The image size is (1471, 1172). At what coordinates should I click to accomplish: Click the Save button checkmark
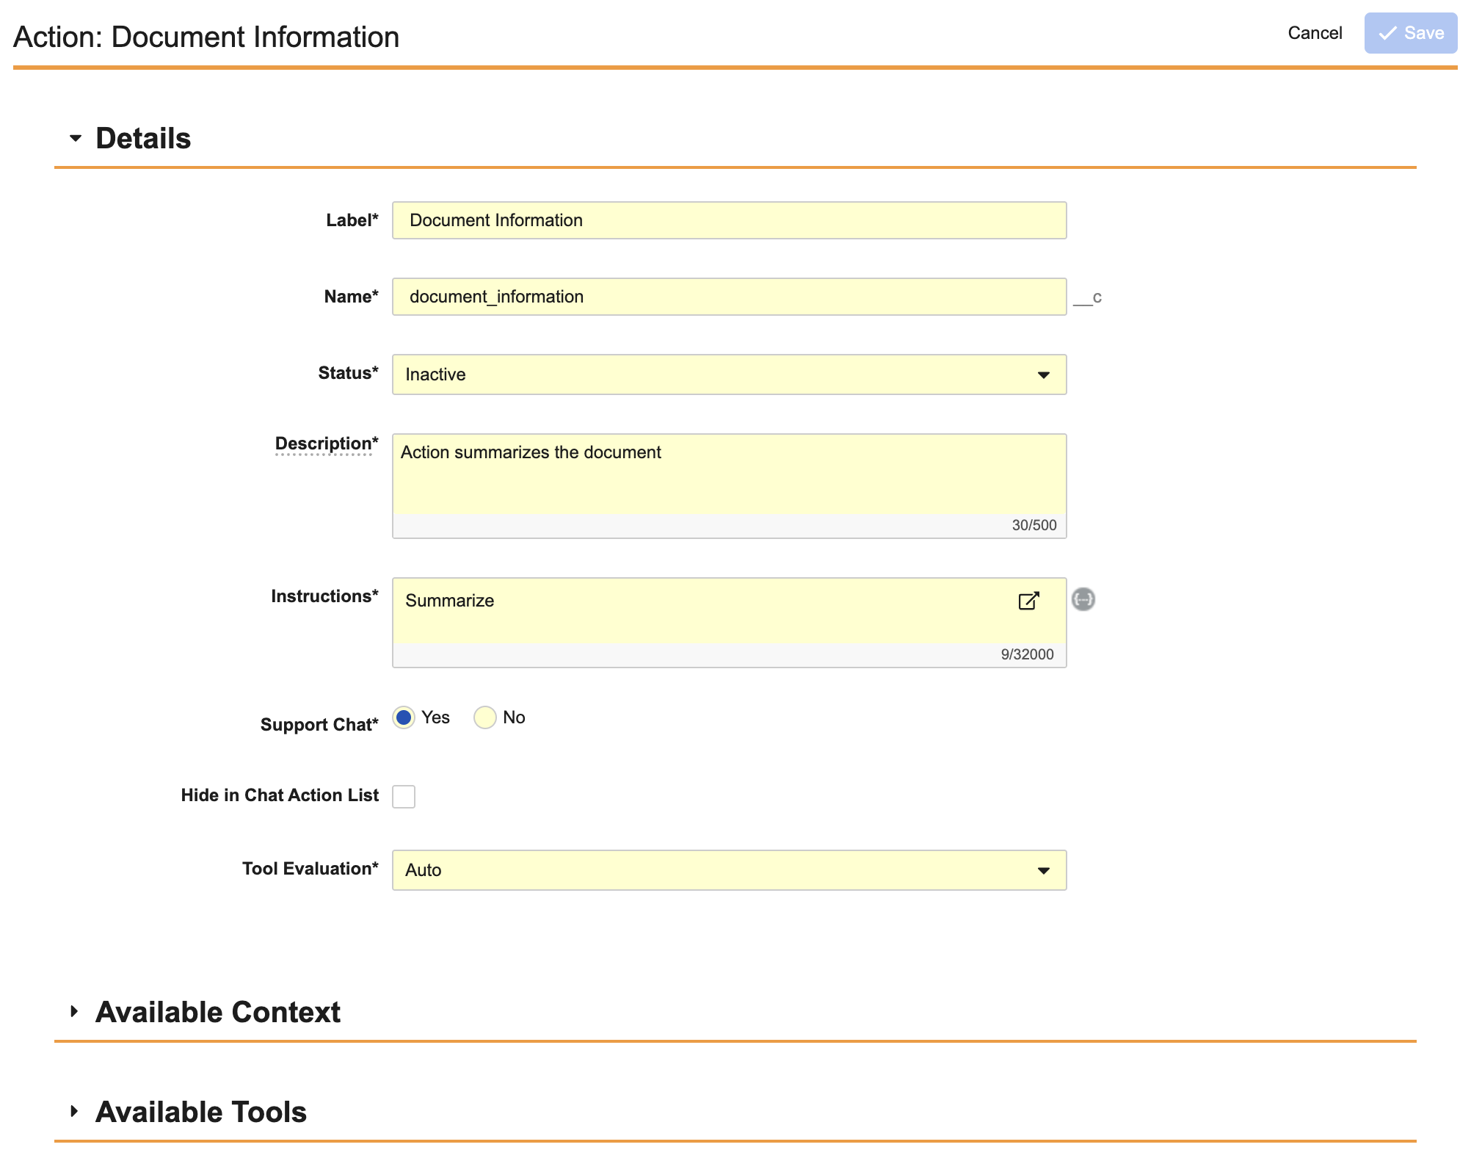coord(1387,34)
